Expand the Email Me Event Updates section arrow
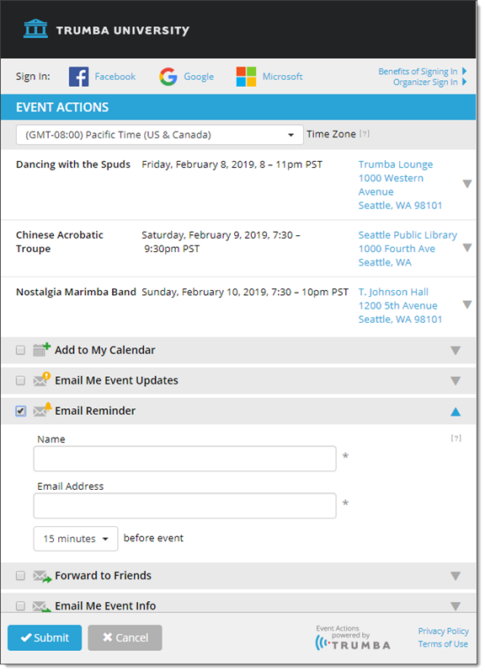This screenshot has width=485, height=672. click(456, 381)
